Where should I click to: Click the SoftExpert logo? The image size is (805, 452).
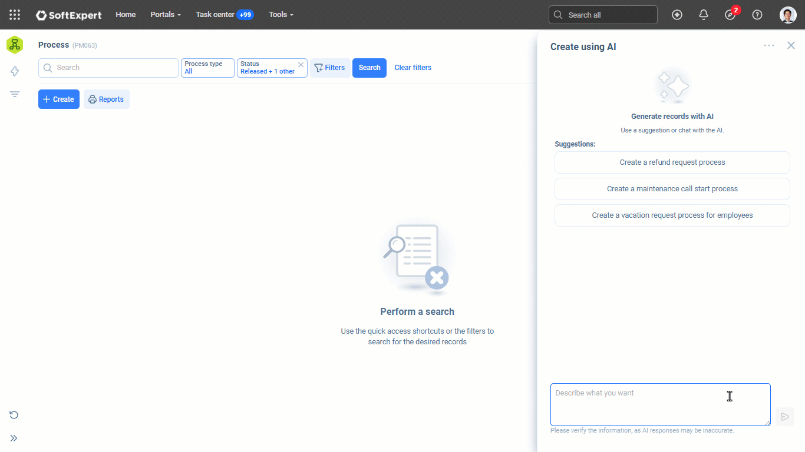(x=69, y=15)
